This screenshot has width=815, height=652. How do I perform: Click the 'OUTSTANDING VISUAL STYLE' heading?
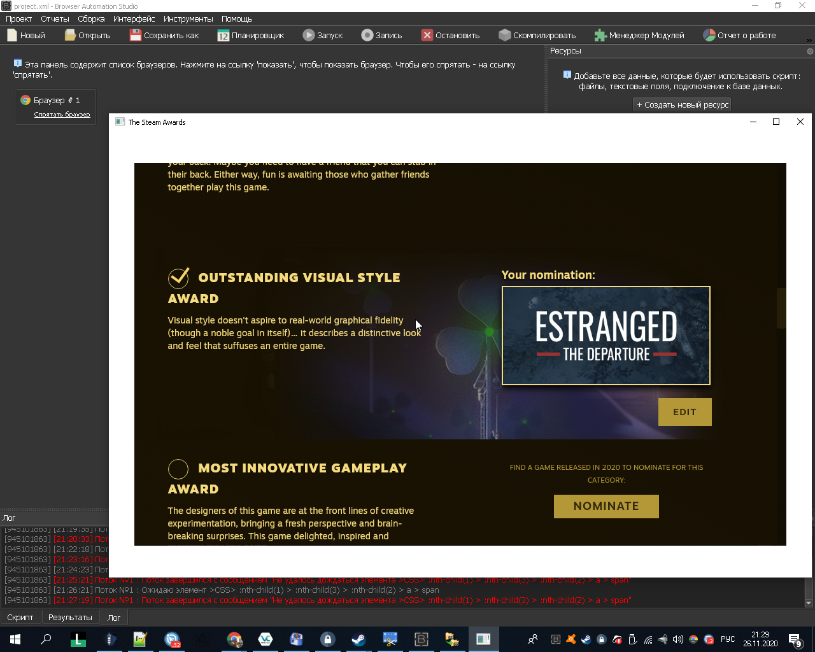299,278
